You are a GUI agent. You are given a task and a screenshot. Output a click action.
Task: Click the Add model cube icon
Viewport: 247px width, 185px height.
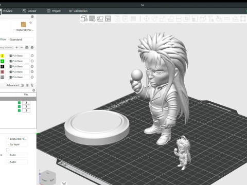pos(84,18)
